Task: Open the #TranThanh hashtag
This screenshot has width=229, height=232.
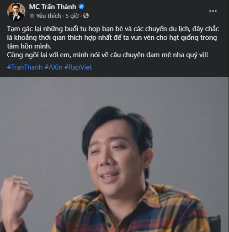Action: (25, 67)
